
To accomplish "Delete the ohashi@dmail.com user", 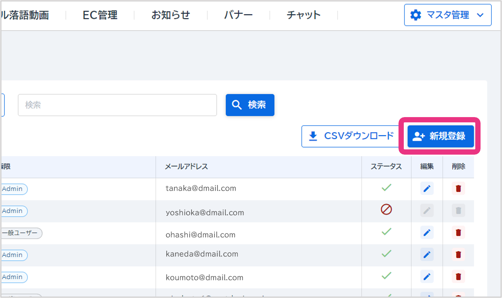I will click(458, 233).
